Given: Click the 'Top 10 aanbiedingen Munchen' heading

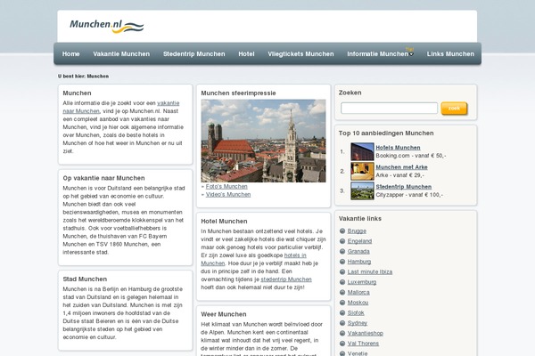Looking at the screenshot, I should [x=386, y=133].
